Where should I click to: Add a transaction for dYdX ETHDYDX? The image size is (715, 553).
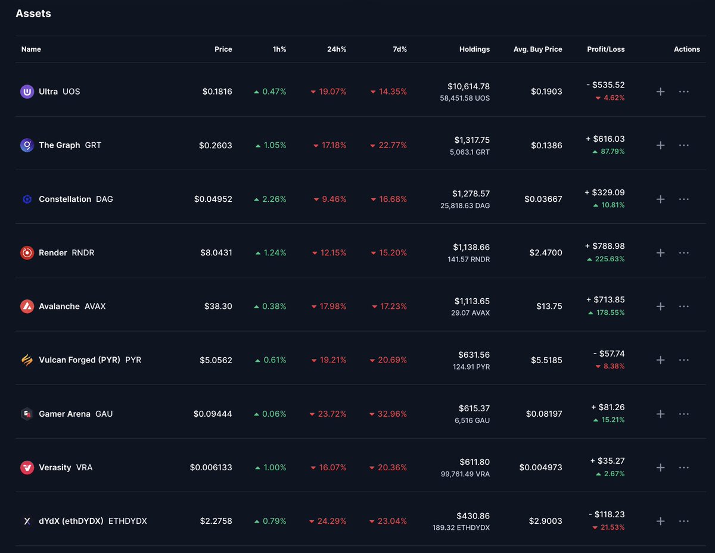point(660,521)
